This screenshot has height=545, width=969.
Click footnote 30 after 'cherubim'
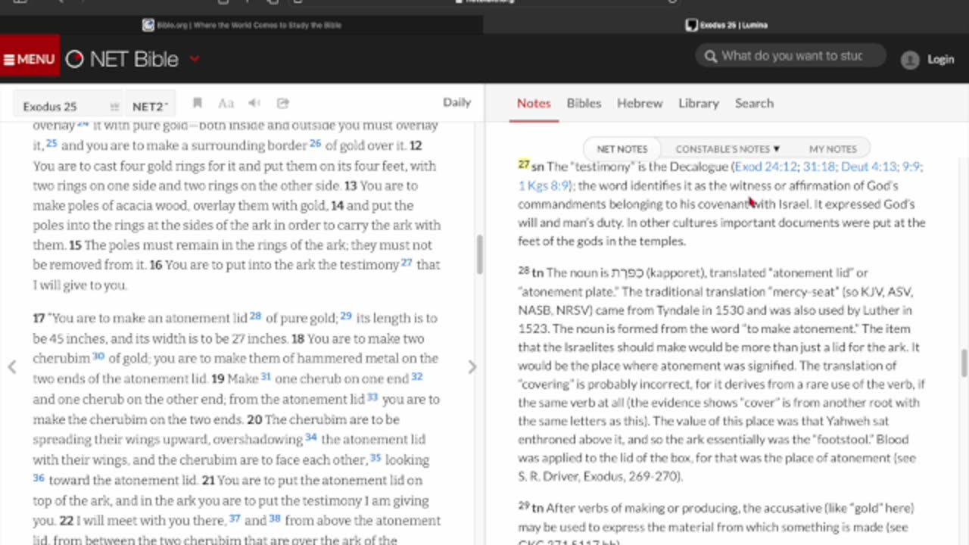click(98, 357)
